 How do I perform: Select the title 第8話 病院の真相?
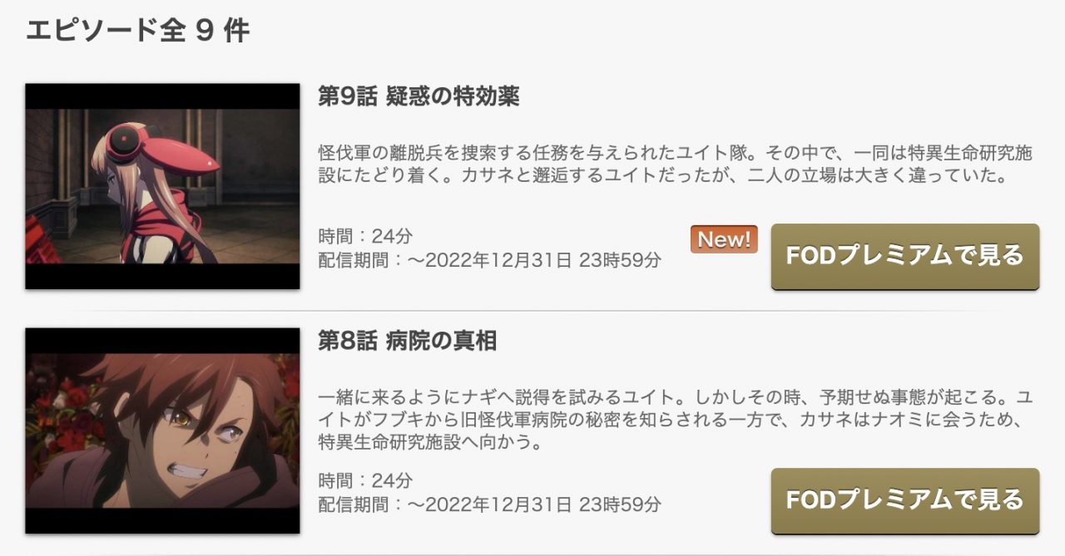407,341
